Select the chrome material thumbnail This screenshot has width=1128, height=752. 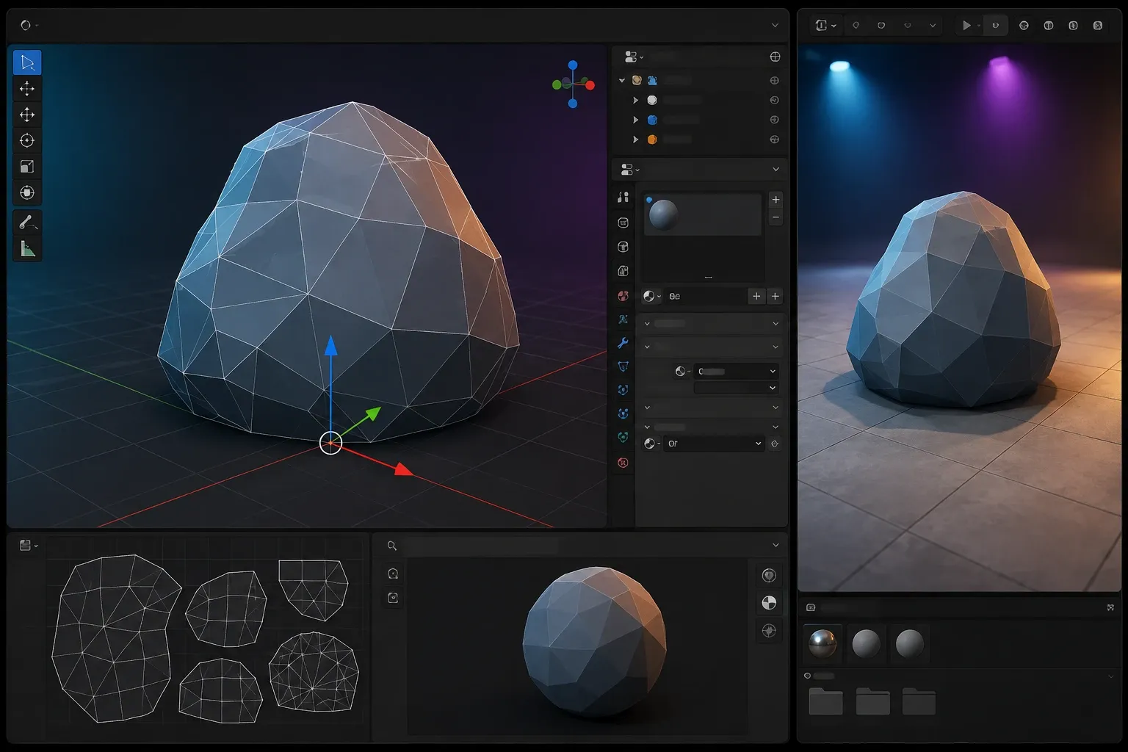pos(822,643)
